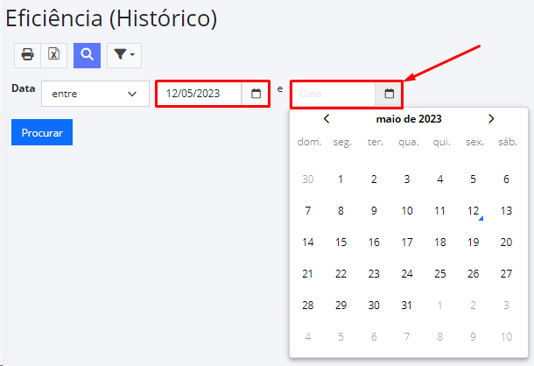Select day 31 in May calendar
534x366 pixels.
click(x=407, y=306)
